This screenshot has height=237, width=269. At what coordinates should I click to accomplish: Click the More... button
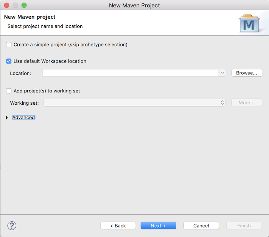click(247, 102)
